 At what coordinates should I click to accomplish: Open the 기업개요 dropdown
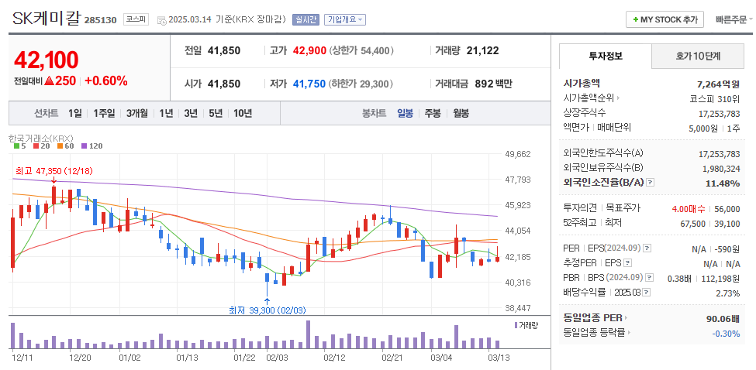point(345,19)
